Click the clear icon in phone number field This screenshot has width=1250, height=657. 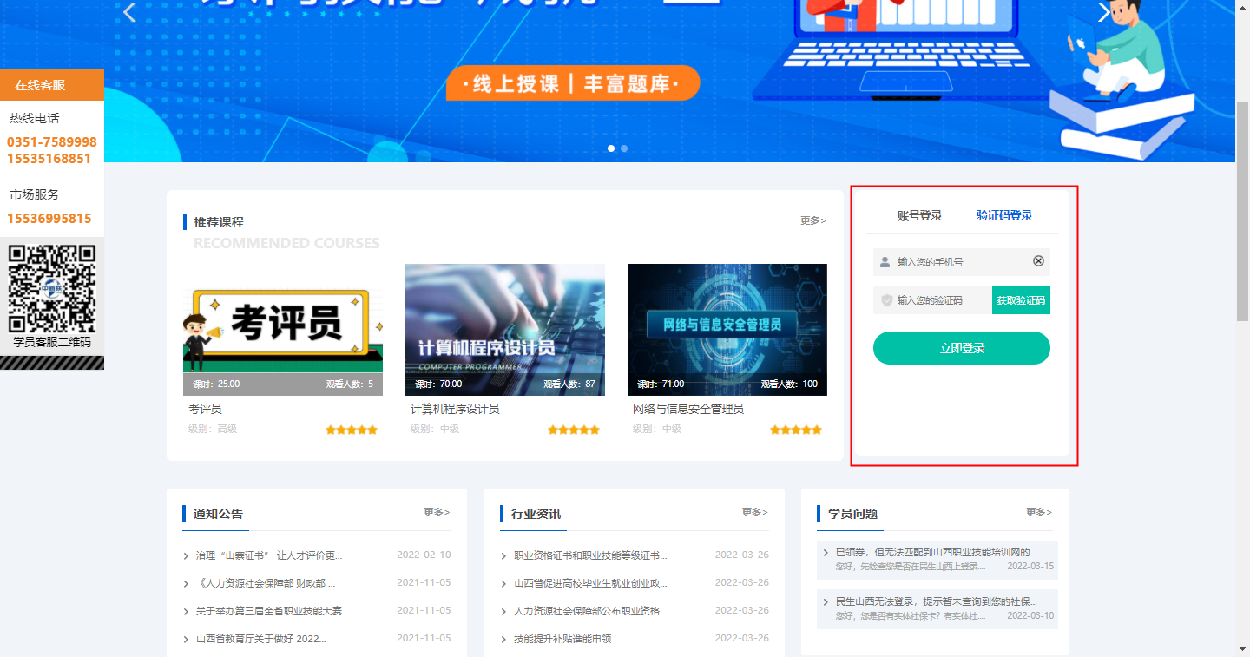coord(1038,261)
